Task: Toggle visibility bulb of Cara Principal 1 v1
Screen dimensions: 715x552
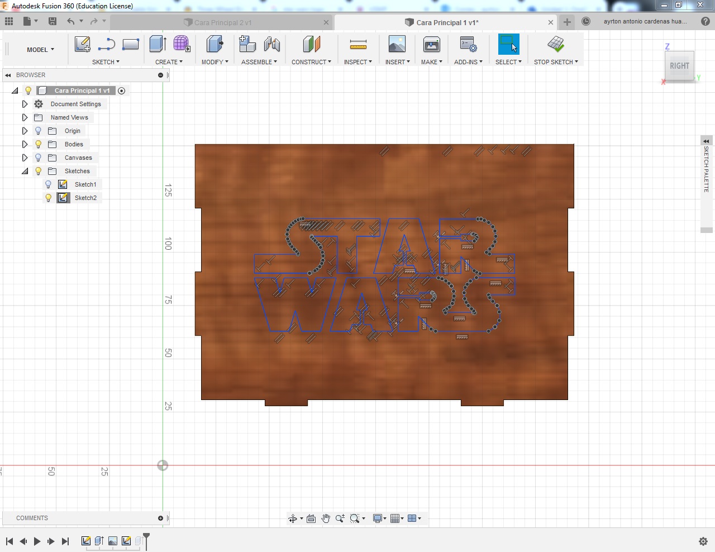Action: point(28,91)
